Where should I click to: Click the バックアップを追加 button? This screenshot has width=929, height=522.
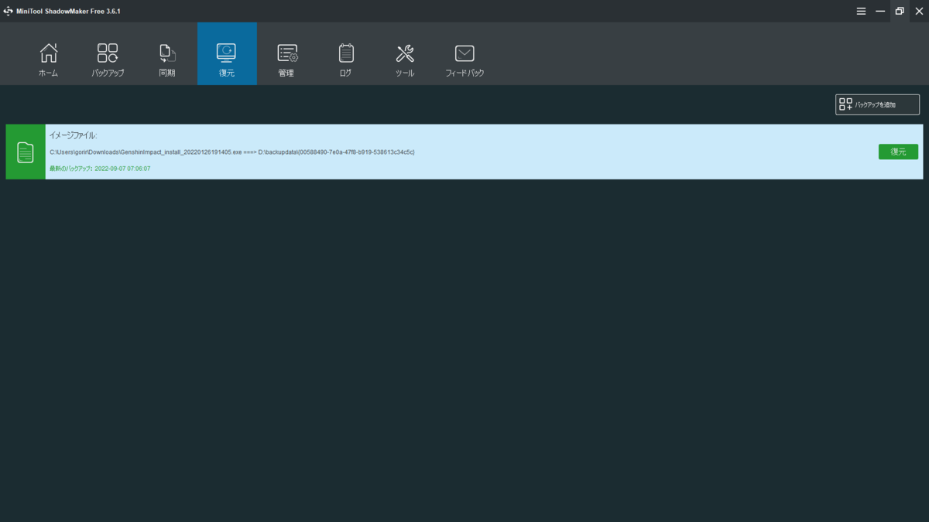tap(877, 104)
